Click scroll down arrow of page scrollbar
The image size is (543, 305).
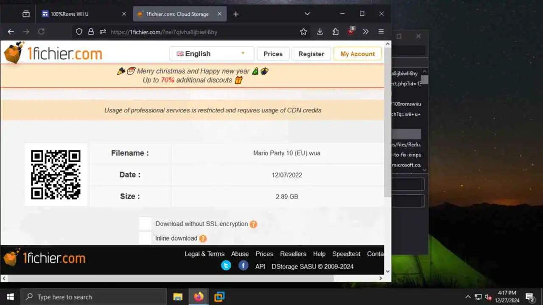pos(388,271)
